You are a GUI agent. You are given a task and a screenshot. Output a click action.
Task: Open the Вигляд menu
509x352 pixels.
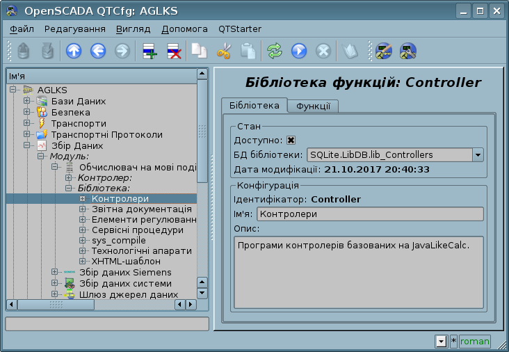(x=133, y=29)
